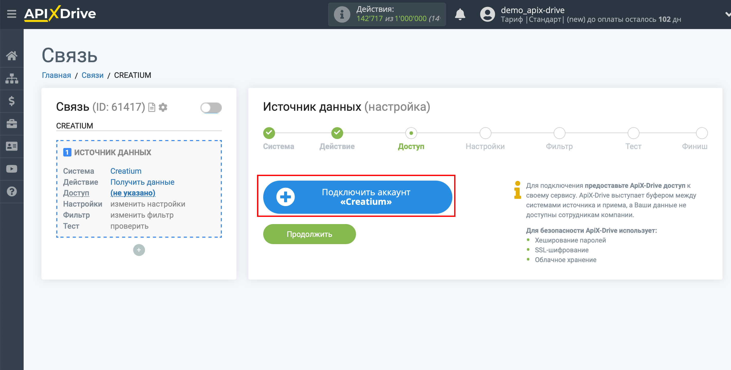Click the Creatium system link

point(126,171)
